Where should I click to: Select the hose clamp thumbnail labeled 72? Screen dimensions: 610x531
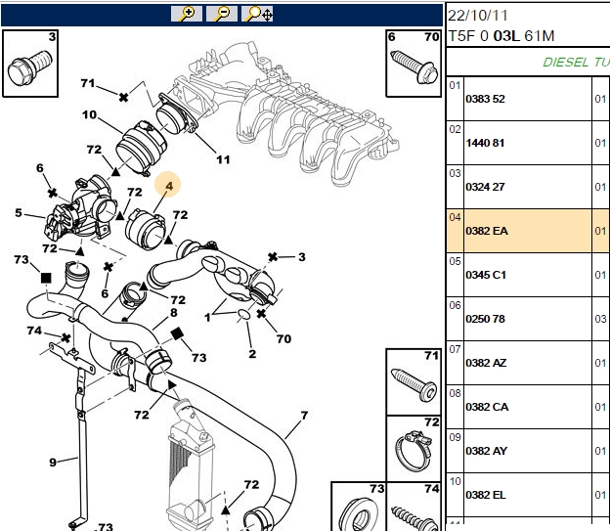414,449
